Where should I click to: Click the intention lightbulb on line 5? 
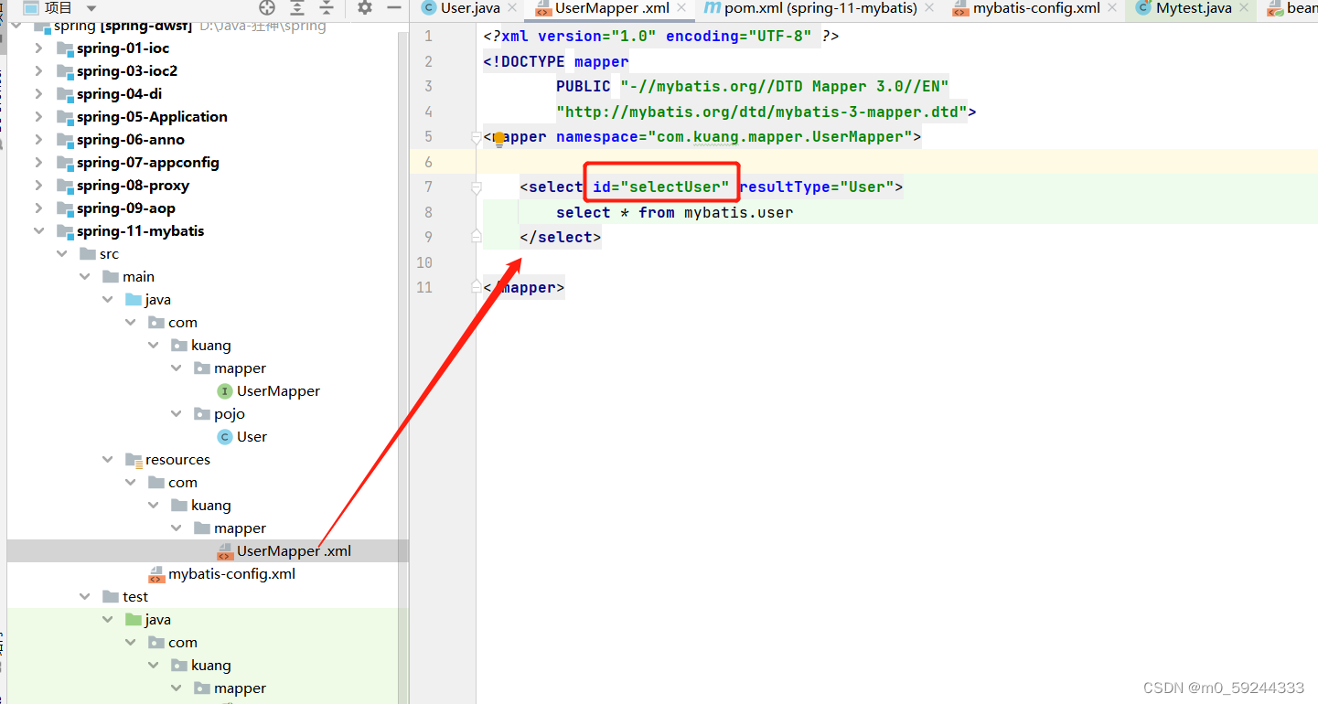[x=499, y=138]
